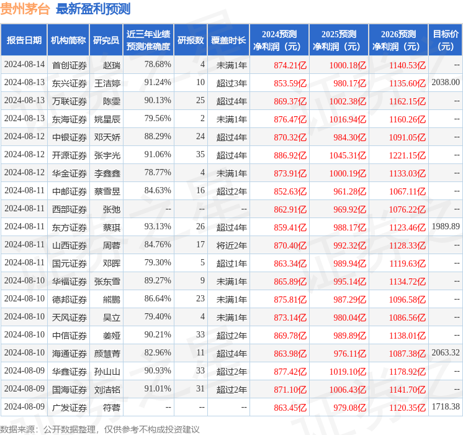The image size is (463, 435).
Task: Click the 数据来源 footnote text
Action: (x=100, y=429)
